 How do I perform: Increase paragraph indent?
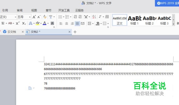coord(80,17)
